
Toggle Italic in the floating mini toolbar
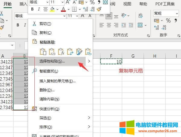(39, 9)
